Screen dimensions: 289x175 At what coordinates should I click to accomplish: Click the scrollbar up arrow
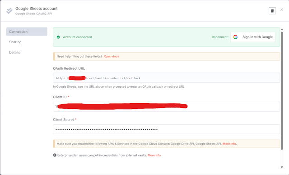tap(282, 29)
